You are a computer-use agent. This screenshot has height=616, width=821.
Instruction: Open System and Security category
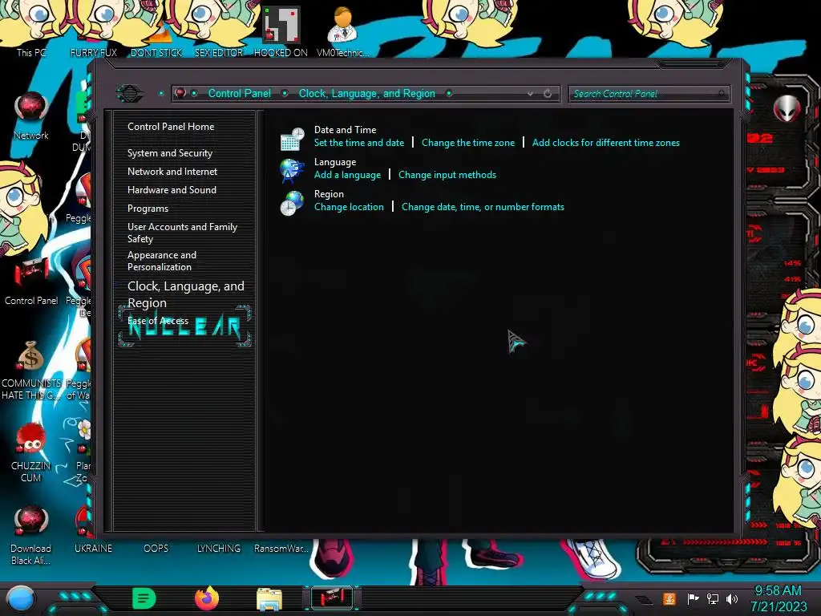170,153
